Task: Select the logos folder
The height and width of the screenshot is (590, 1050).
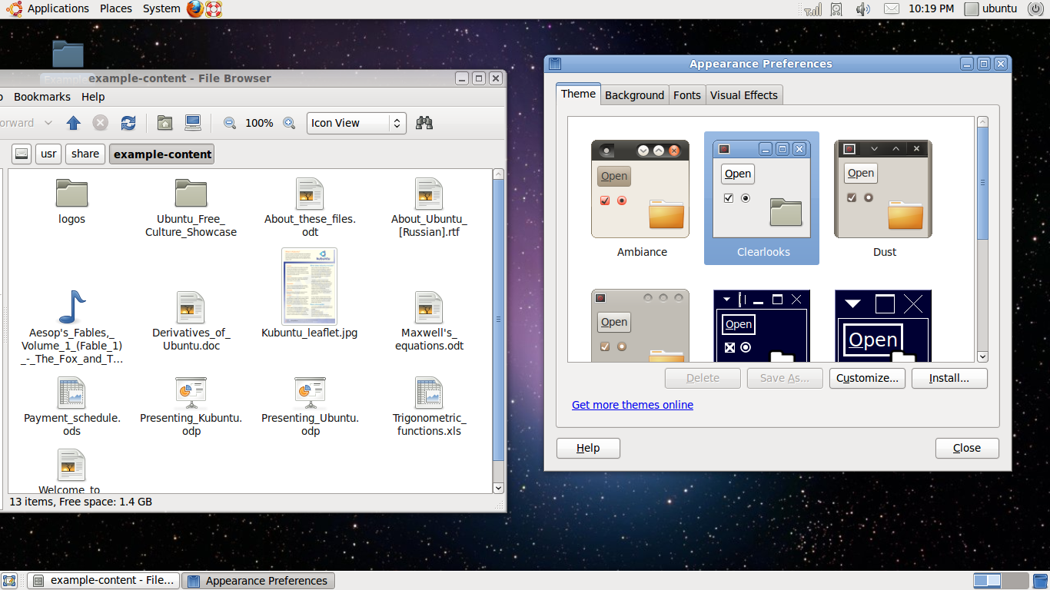Action: point(72,193)
